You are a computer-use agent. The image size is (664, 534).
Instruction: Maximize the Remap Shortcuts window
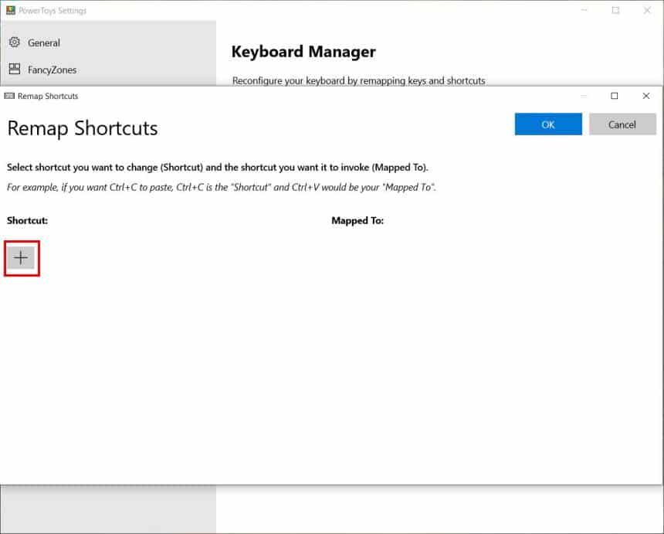coord(615,96)
